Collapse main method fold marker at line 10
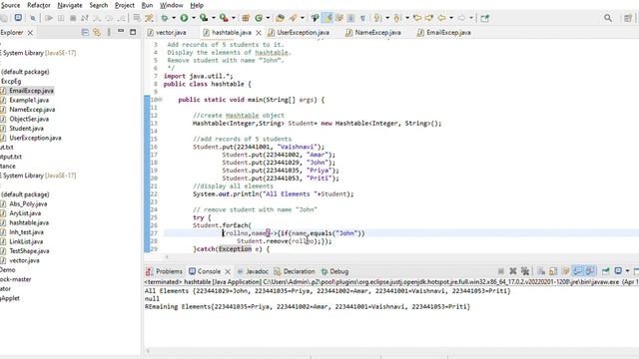The width and height of the screenshot is (639, 359). [x=161, y=100]
